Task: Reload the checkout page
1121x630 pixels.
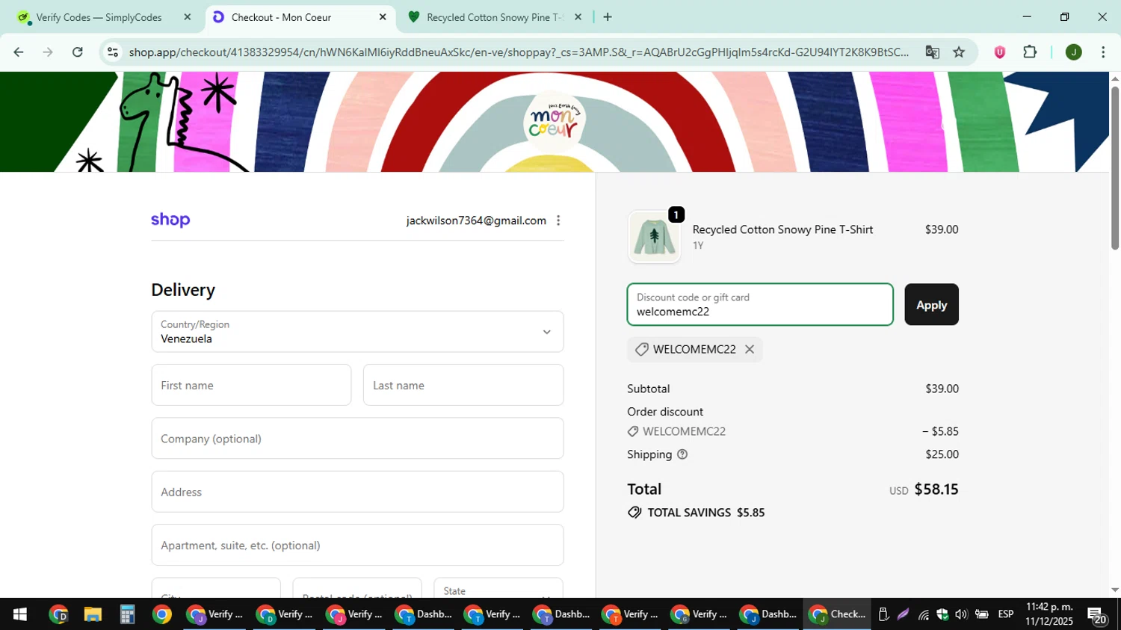Action: (78, 52)
